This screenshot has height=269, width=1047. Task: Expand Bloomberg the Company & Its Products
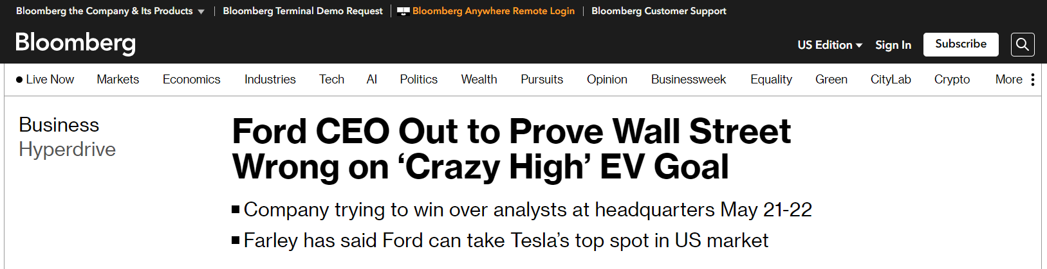pos(110,11)
